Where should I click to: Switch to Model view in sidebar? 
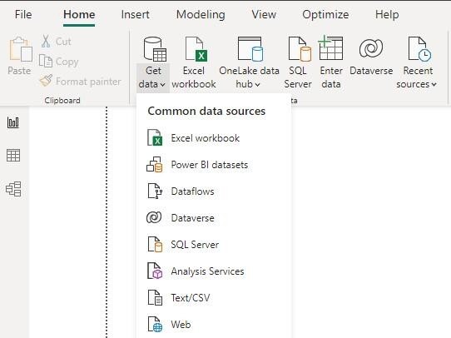(13, 189)
